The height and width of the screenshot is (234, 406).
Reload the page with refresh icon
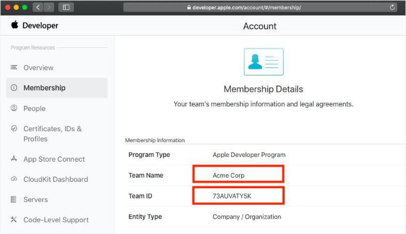tap(393, 7)
